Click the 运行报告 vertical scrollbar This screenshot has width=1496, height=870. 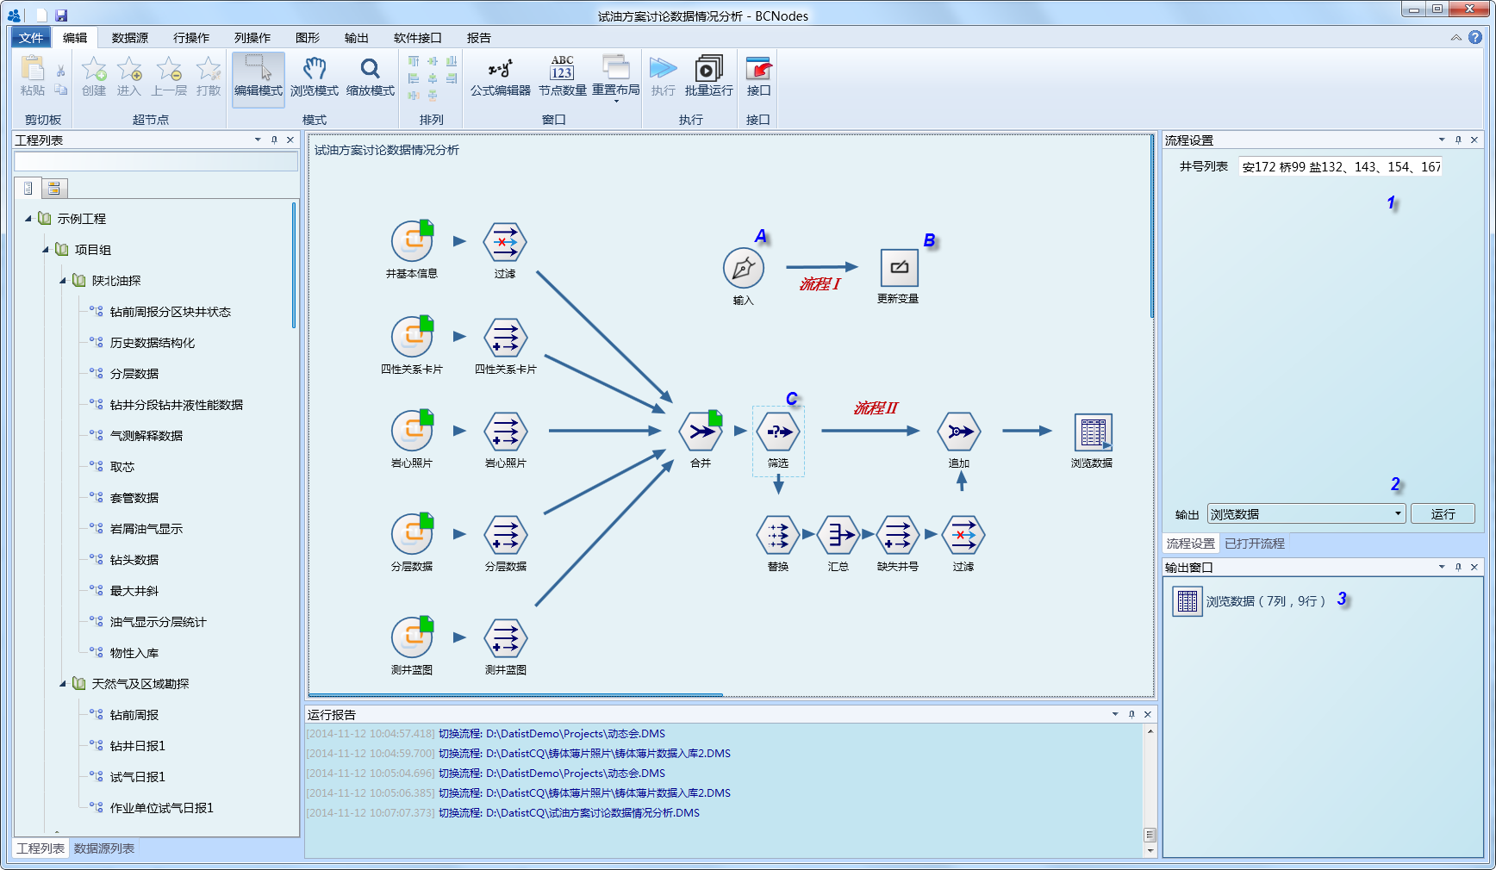[1150, 791]
